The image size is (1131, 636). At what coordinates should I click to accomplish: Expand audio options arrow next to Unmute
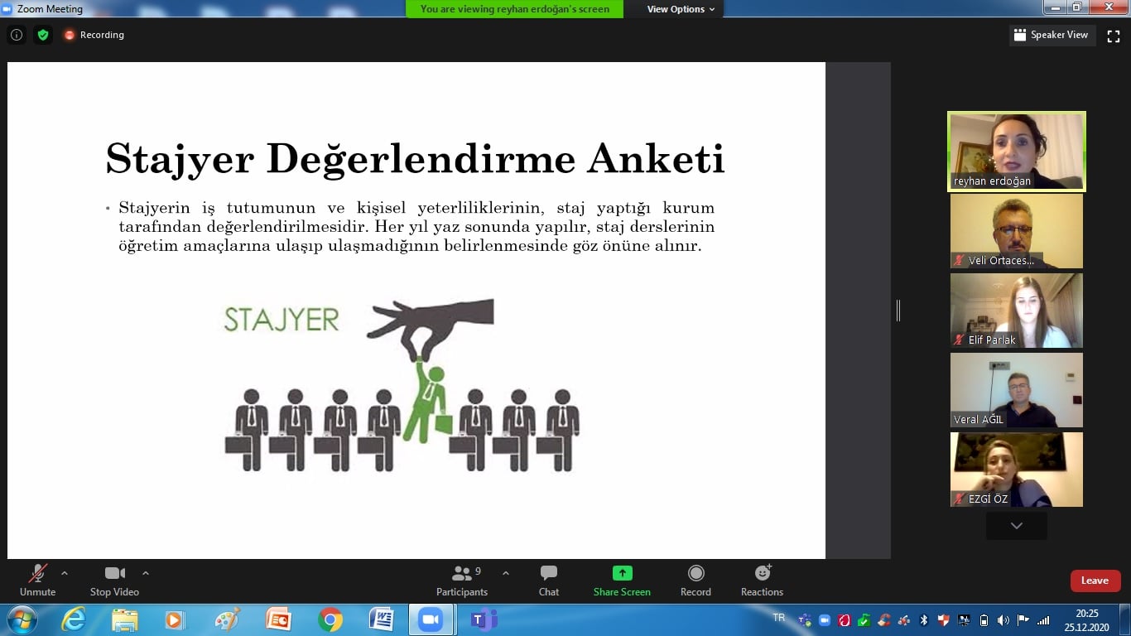click(x=65, y=572)
